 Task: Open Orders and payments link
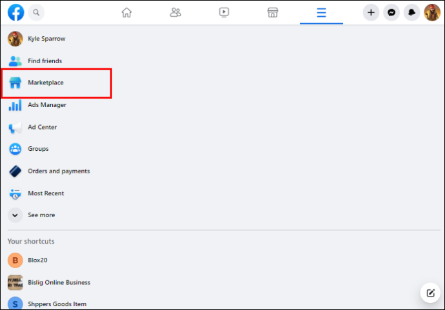59,171
